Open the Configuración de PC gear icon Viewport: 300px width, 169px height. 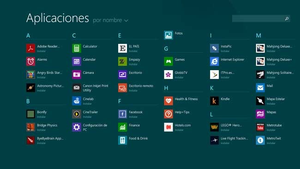(77, 127)
